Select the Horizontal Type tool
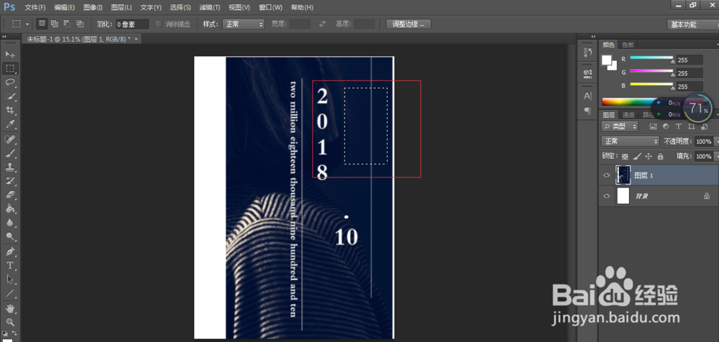 (10, 265)
